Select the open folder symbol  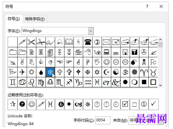pyautogui.click(x=22, y=52)
